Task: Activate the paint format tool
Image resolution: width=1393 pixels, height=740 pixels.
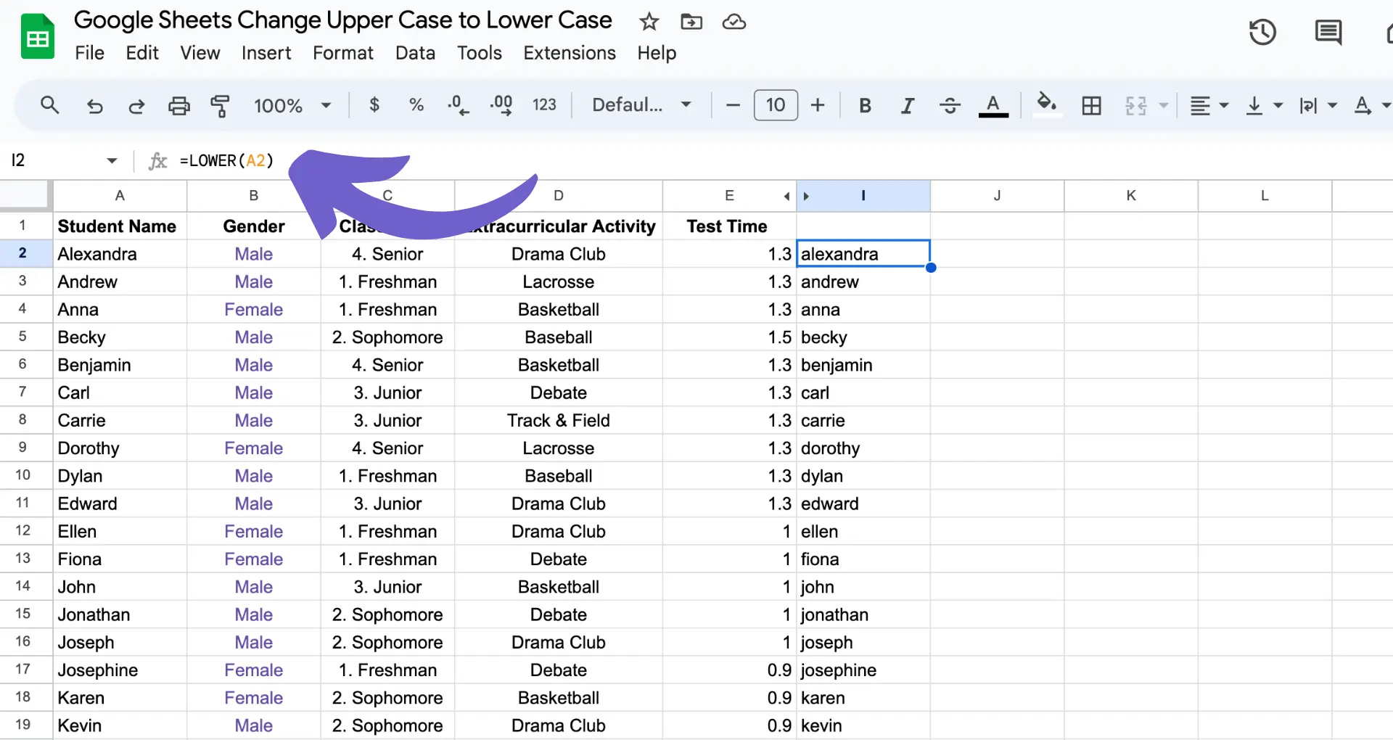Action: click(220, 106)
